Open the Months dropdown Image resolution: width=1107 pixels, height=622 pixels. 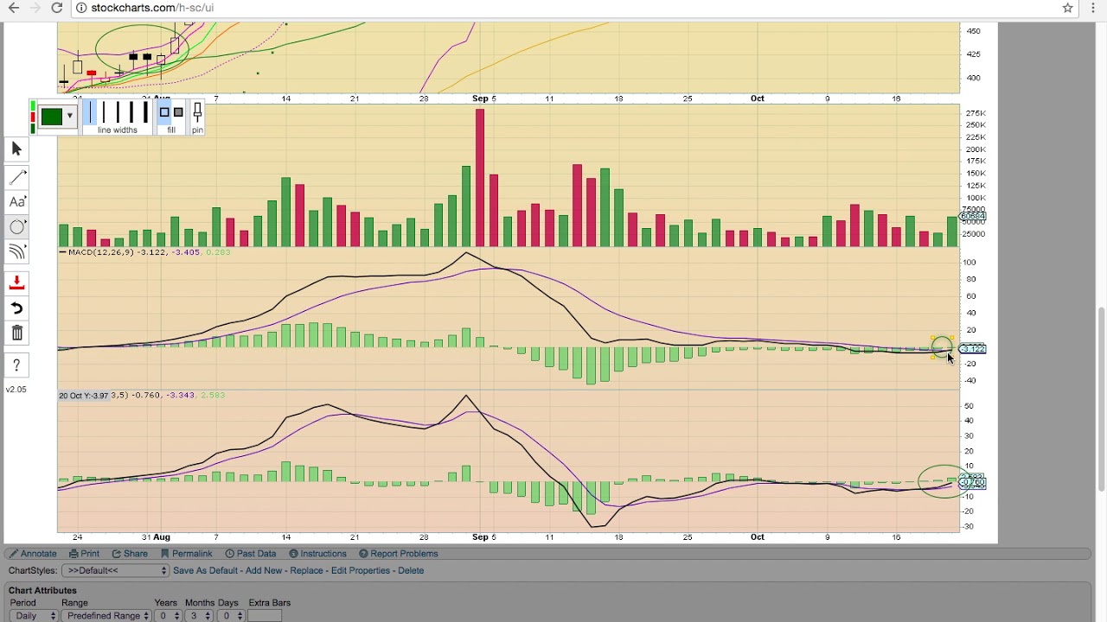(x=199, y=616)
